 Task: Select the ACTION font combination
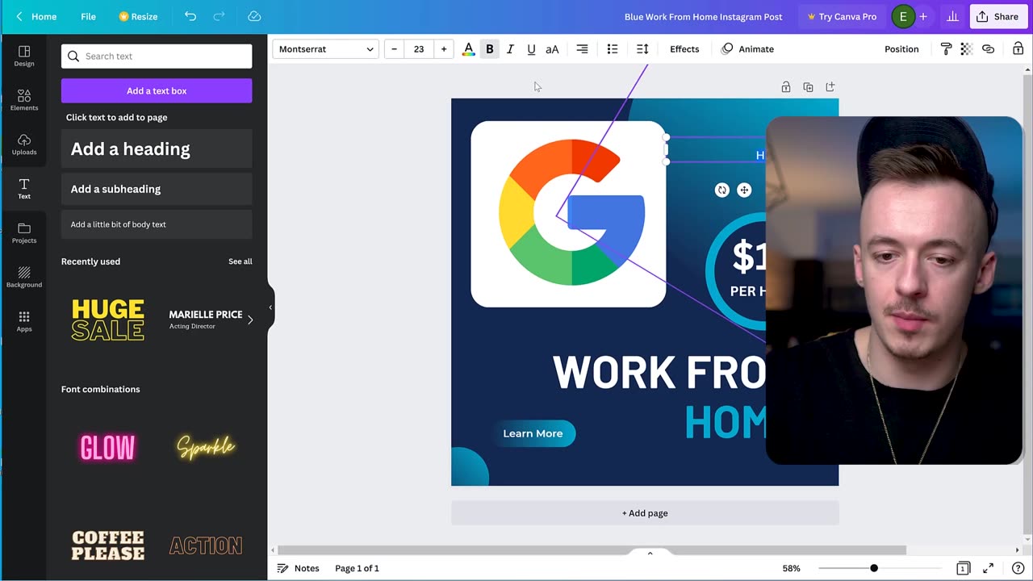[x=206, y=545]
